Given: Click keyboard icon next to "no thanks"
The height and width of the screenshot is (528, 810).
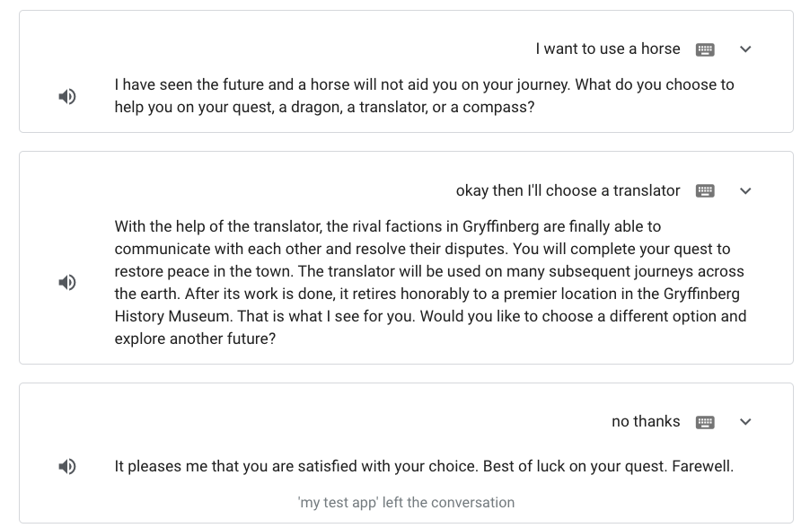Looking at the screenshot, I should pos(706,422).
